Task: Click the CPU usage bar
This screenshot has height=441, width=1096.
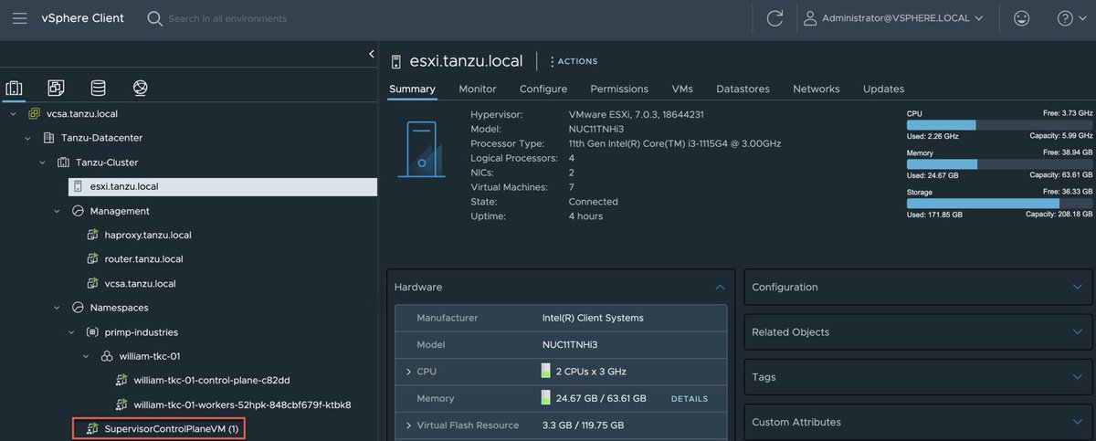Action: pos(999,125)
